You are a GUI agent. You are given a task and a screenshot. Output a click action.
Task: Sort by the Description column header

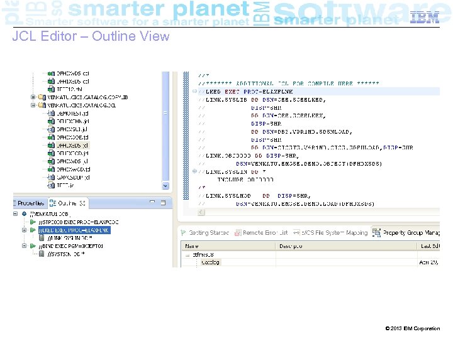347,246
